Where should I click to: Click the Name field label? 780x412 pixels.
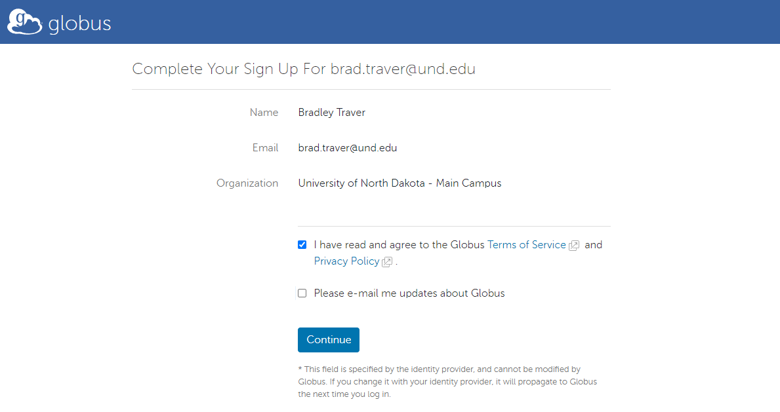pos(264,113)
